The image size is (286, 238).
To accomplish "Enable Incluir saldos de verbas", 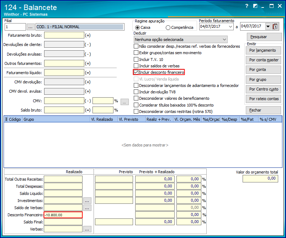I will point(136,66).
